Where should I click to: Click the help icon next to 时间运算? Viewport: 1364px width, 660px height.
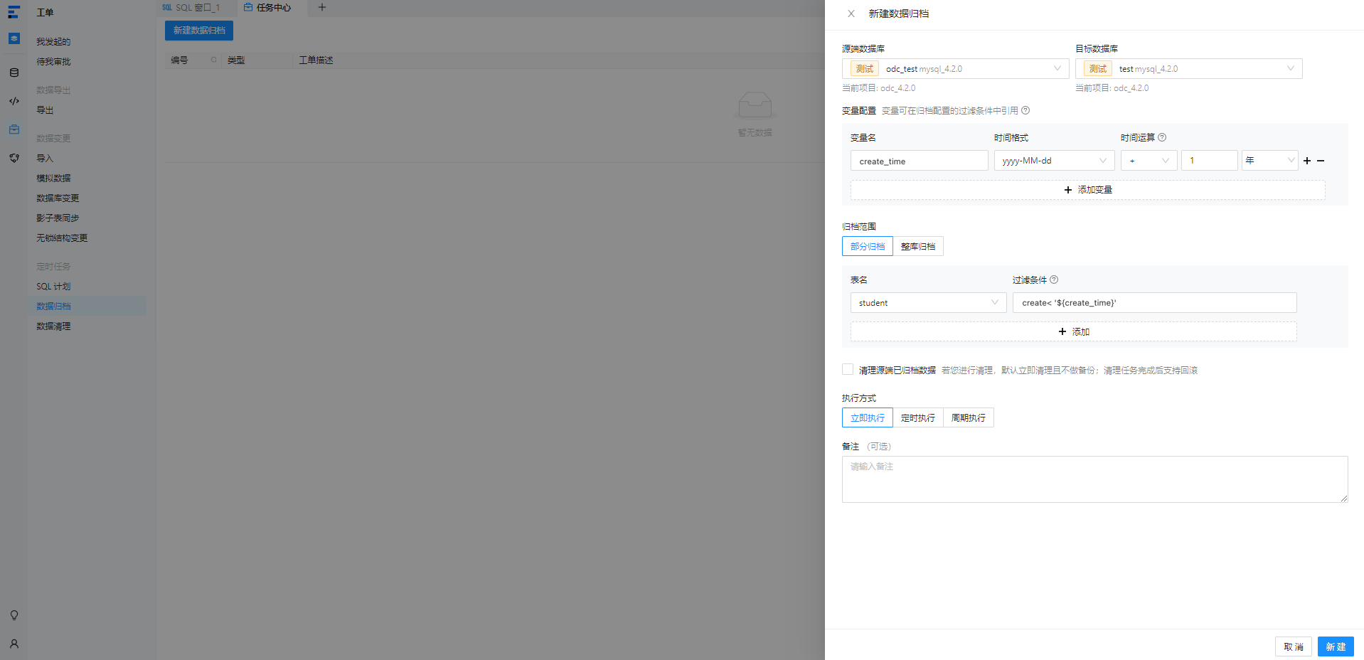tap(1162, 137)
